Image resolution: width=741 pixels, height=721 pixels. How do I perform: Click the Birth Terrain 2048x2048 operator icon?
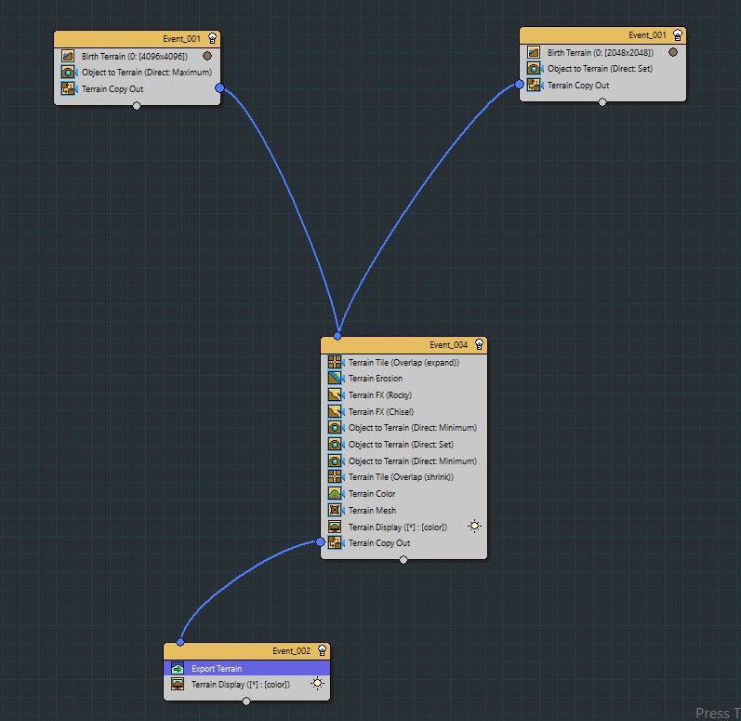[x=534, y=52]
